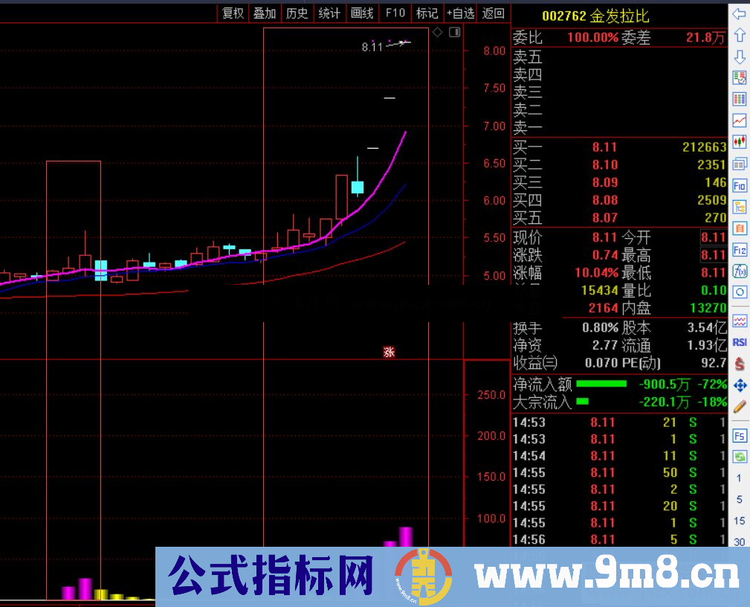Viewport: 750px width, 607px height.
Task: Click the back arrow icon atop right sidebar
Action: pyautogui.click(x=739, y=13)
